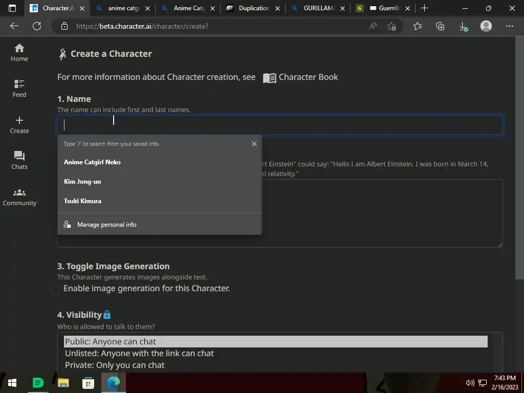
Task: Open the volume control in tray
Action: tap(470, 383)
